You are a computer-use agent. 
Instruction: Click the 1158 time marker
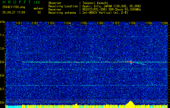click(x=132, y=23)
